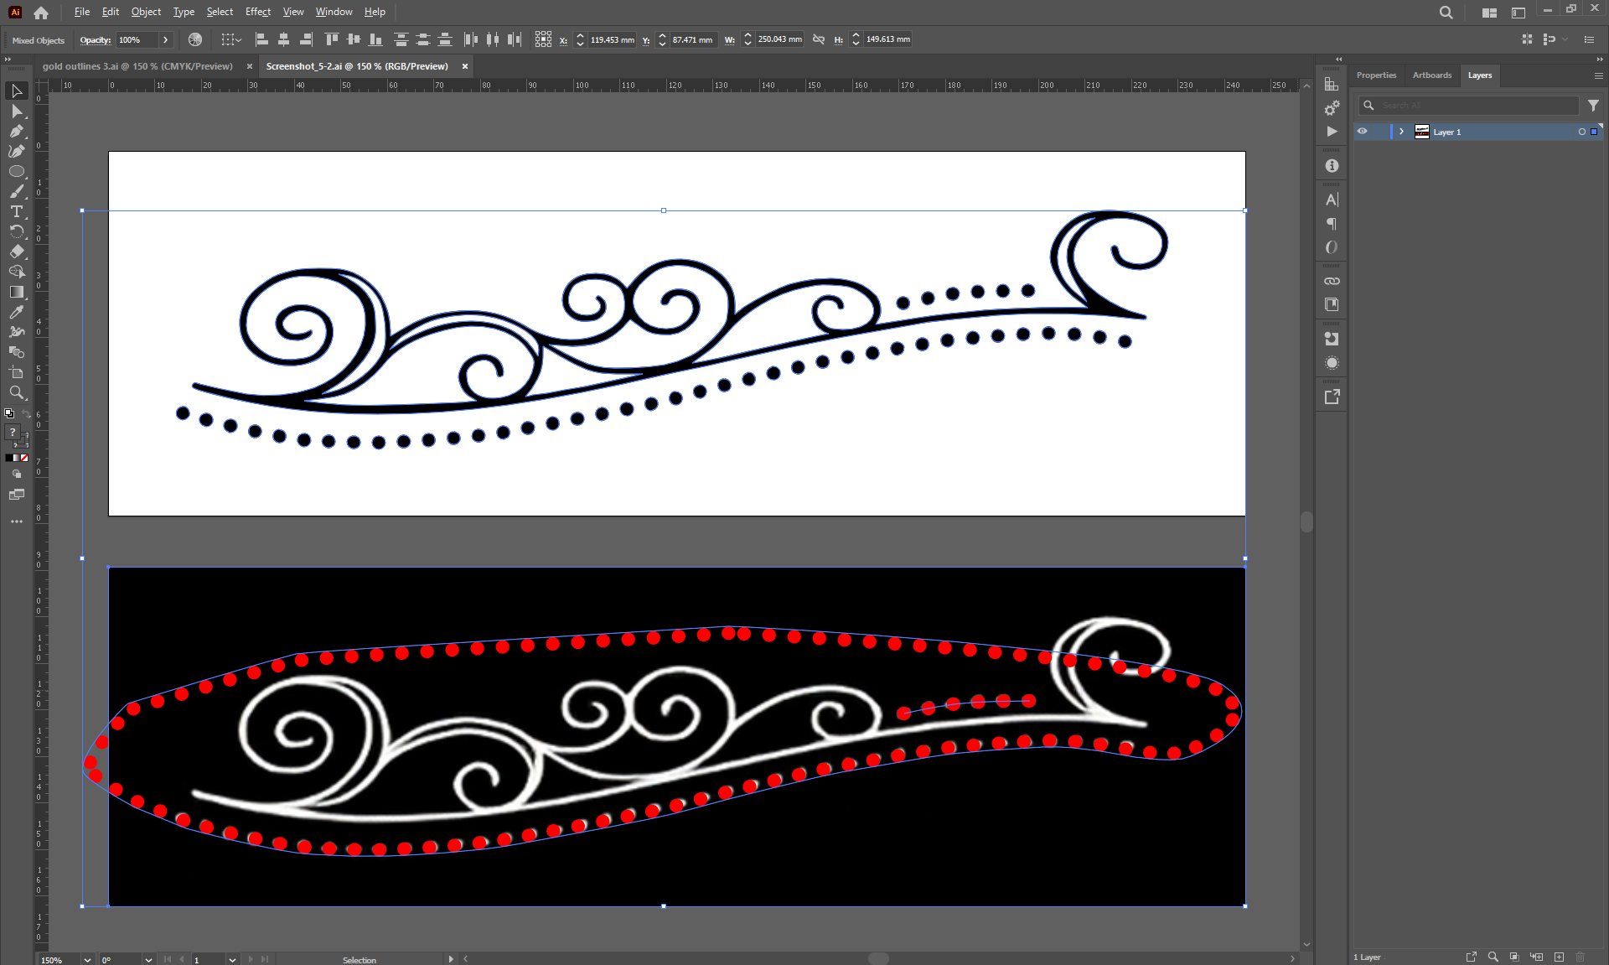This screenshot has width=1609, height=965.
Task: Choose the Ellipse tool
Action: pyautogui.click(x=16, y=171)
